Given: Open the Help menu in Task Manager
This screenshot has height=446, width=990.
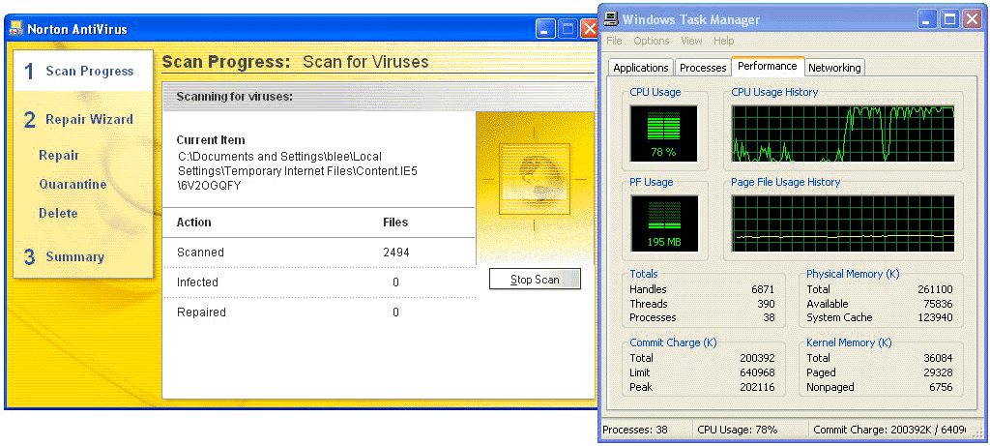Looking at the screenshot, I should pos(724,42).
